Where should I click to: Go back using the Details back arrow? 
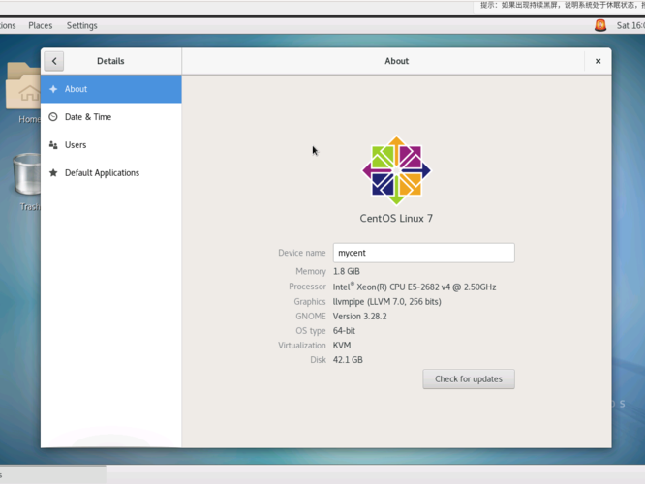54,61
